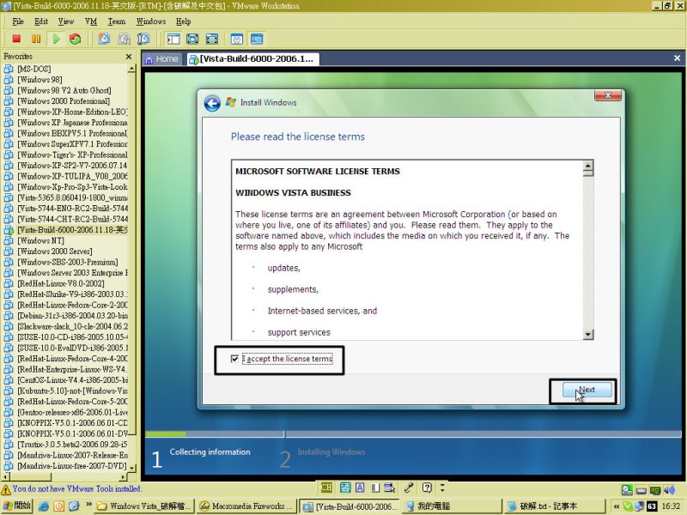Image resolution: width=687 pixels, height=515 pixels.
Task: Expand hidden tray icons with the chevron
Action: tap(617, 506)
